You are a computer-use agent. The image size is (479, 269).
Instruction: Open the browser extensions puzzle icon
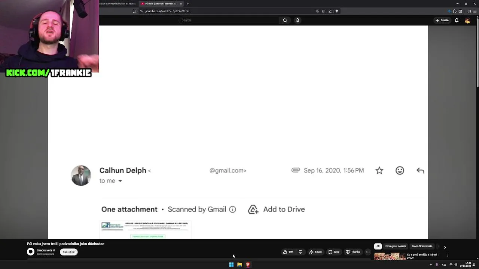point(455,11)
